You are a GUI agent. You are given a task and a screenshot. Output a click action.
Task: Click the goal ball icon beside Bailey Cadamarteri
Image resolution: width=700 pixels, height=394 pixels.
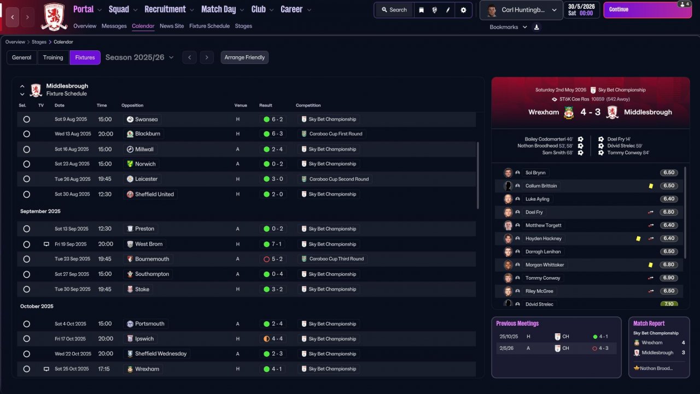(x=580, y=139)
